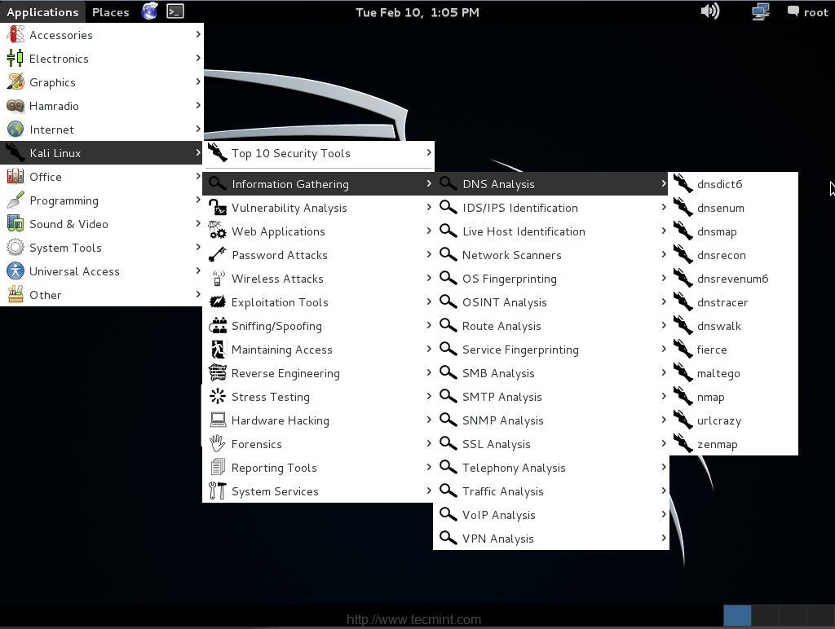Expand the OS Fingerprinting submenu
The height and width of the screenshot is (629, 835).
click(510, 279)
